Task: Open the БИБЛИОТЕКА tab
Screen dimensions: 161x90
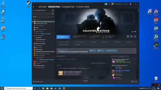Action: point(54,7)
